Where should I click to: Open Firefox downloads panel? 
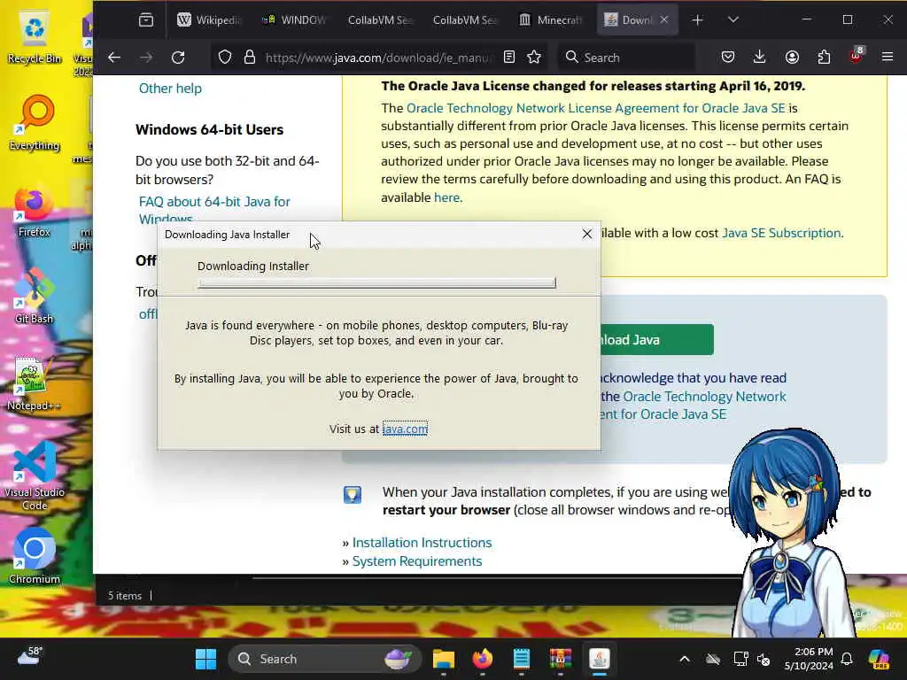click(759, 58)
